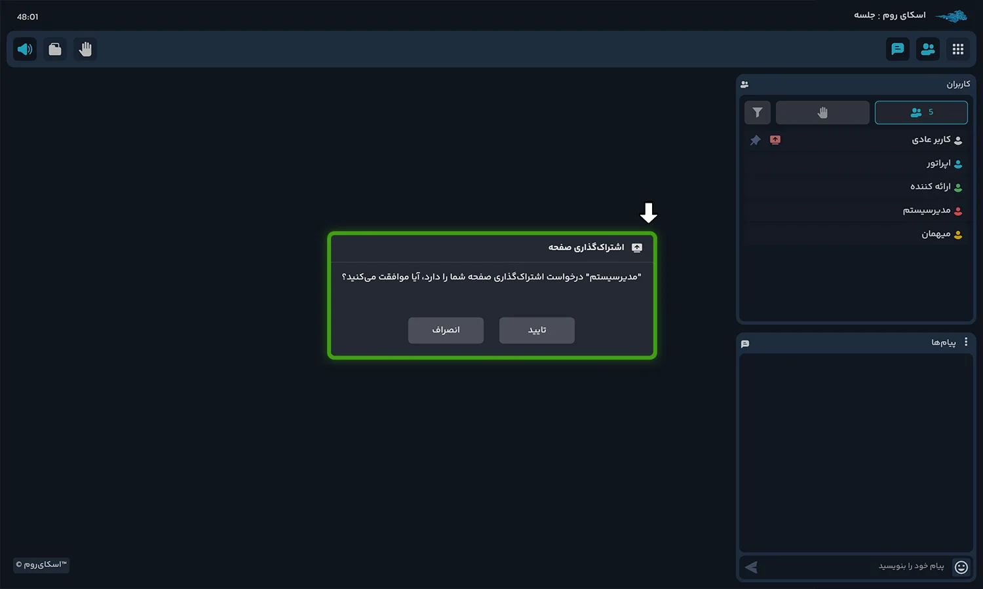Decline request with انصراف button
The width and height of the screenshot is (983, 589).
coord(446,330)
